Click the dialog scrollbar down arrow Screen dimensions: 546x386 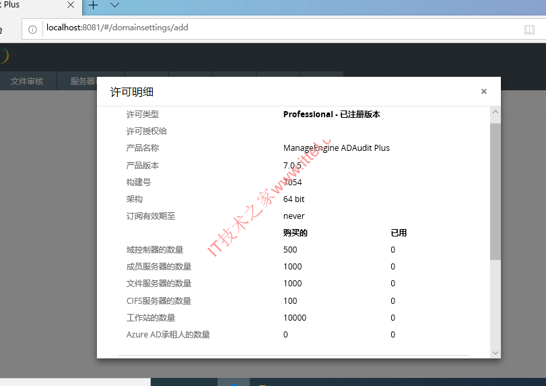(x=495, y=353)
